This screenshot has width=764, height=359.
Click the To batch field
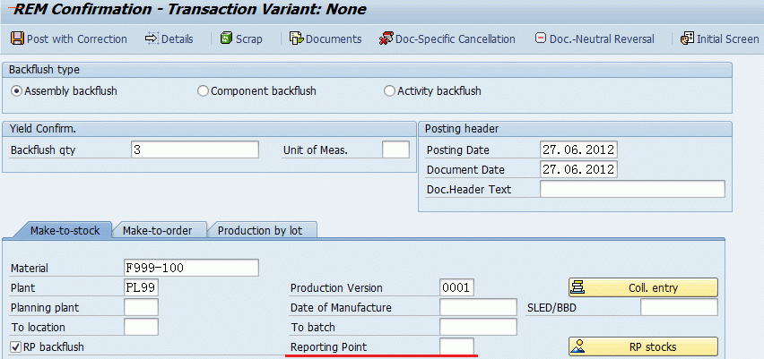pos(478,327)
